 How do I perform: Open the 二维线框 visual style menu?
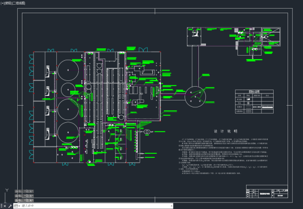click(18, 3)
